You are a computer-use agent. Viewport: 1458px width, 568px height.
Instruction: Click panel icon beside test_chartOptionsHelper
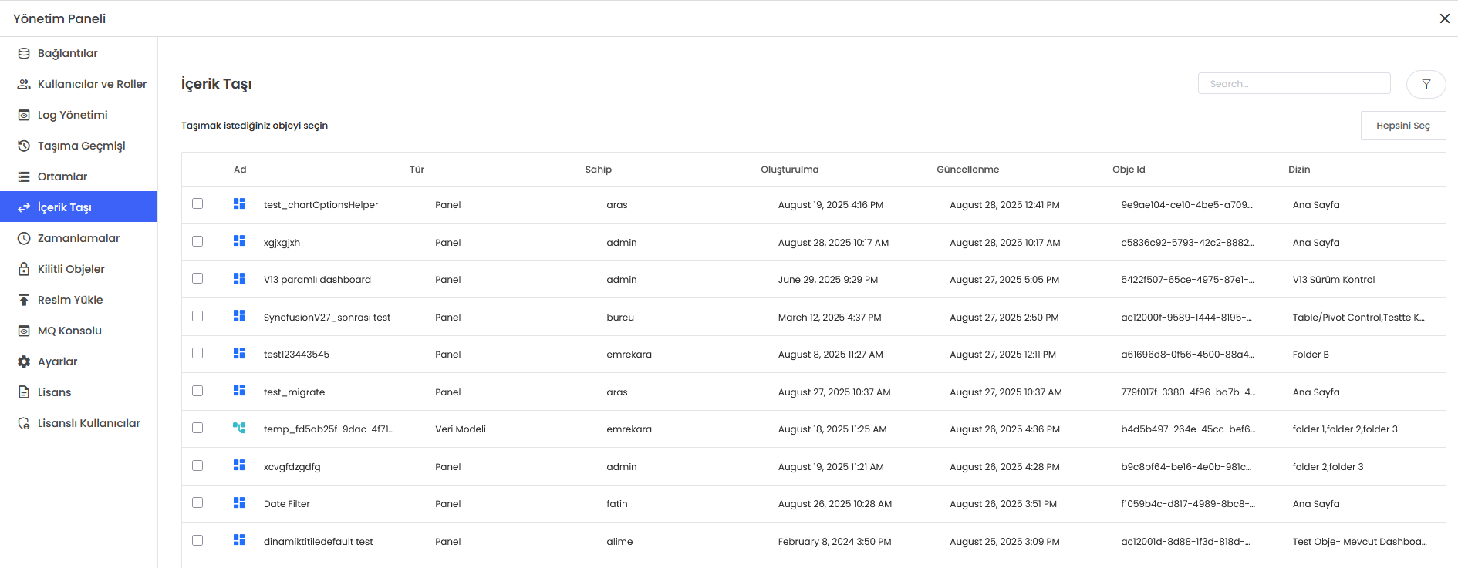[239, 203]
